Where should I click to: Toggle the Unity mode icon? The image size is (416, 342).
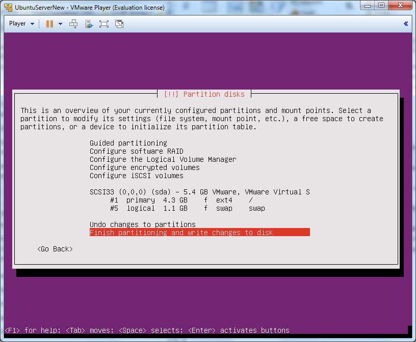119,23
